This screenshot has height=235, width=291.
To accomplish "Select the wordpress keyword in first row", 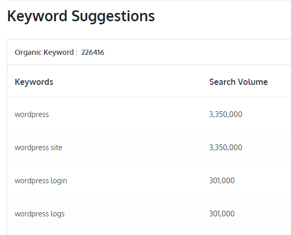I will pos(32,114).
